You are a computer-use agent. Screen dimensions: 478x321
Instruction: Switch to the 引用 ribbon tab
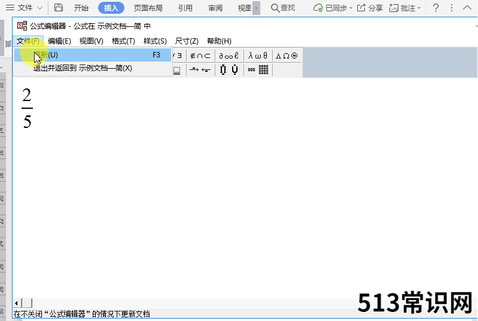(185, 8)
